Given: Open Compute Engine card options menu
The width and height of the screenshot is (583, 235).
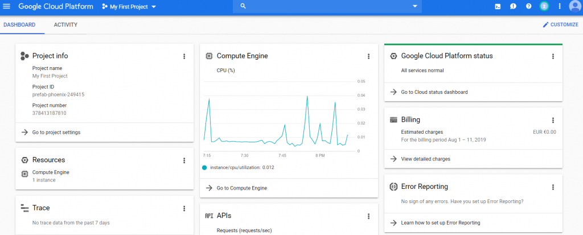Looking at the screenshot, I should 368,56.
